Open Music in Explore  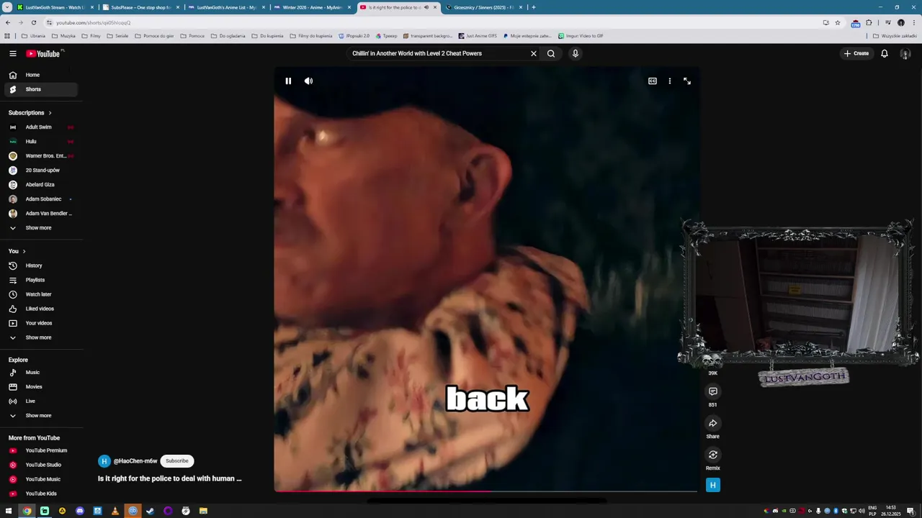click(x=41, y=373)
